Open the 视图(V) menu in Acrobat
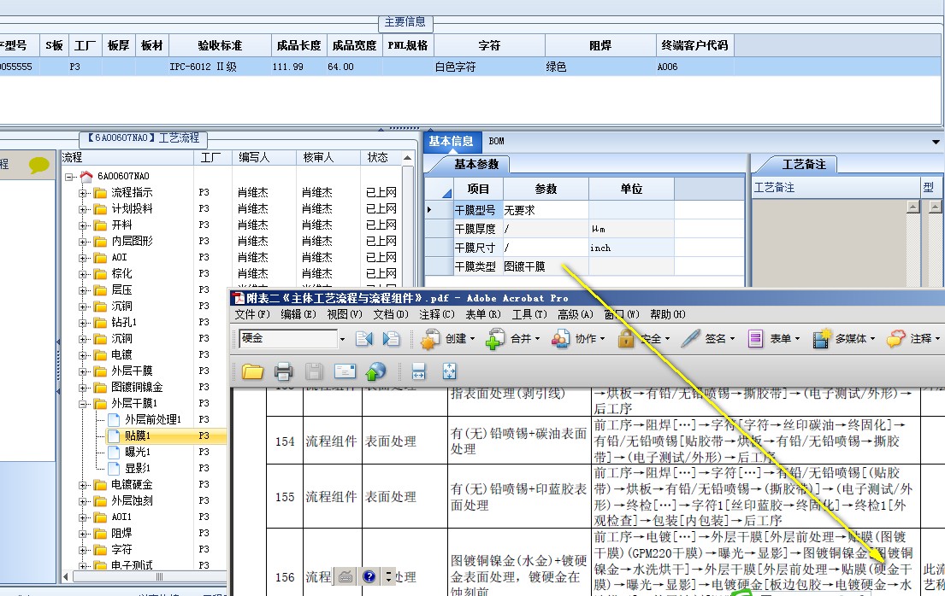Image resolution: width=945 pixels, height=596 pixels. tap(344, 314)
